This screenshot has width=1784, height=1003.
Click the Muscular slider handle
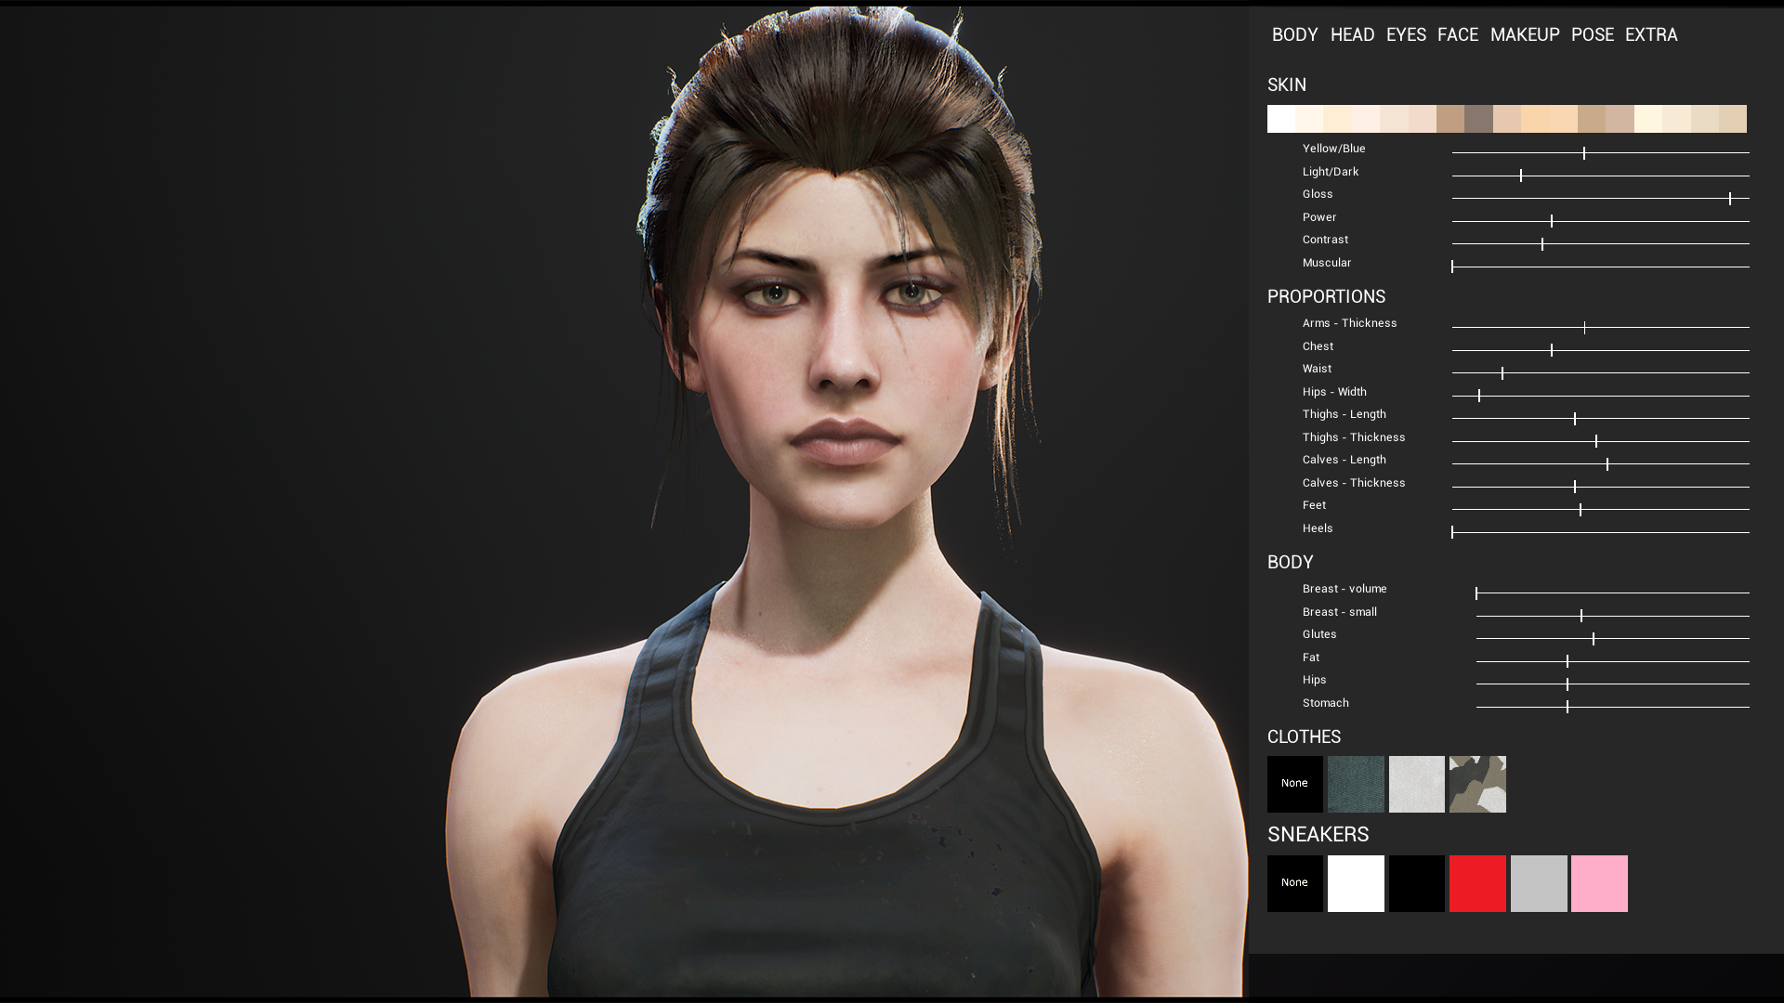click(1453, 267)
